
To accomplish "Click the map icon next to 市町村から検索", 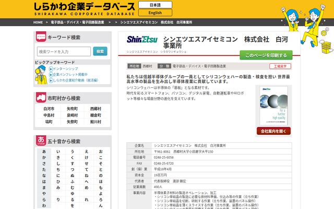I will (41, 98).
